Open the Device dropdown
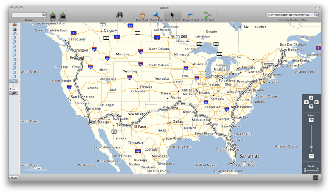Viewport: 330px width, 193px height. (x=29, y=15)
